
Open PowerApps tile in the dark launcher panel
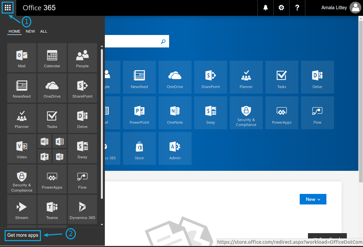click(52, 179)
